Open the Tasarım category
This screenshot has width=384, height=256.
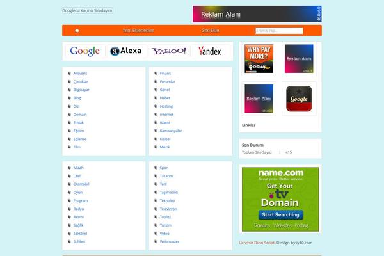click(166, 176)
